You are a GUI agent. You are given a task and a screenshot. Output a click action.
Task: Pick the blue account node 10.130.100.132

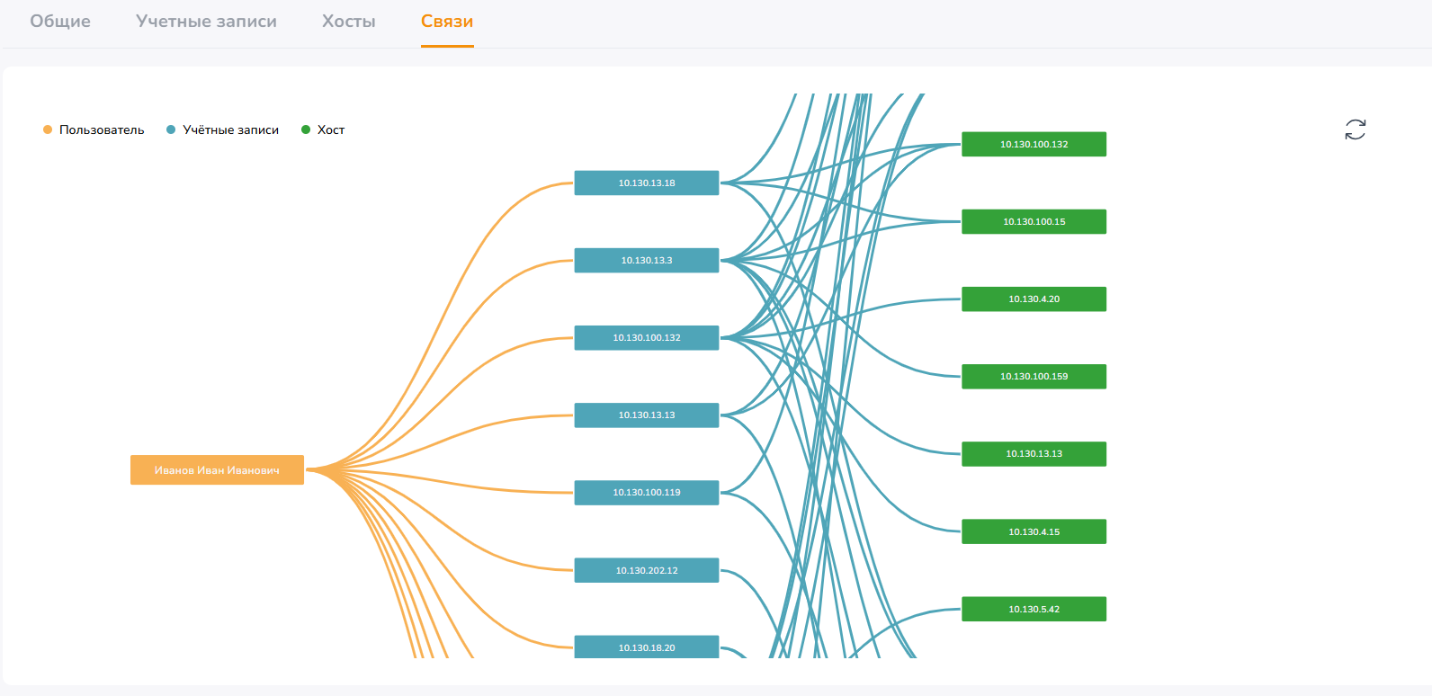coord(647,337)
